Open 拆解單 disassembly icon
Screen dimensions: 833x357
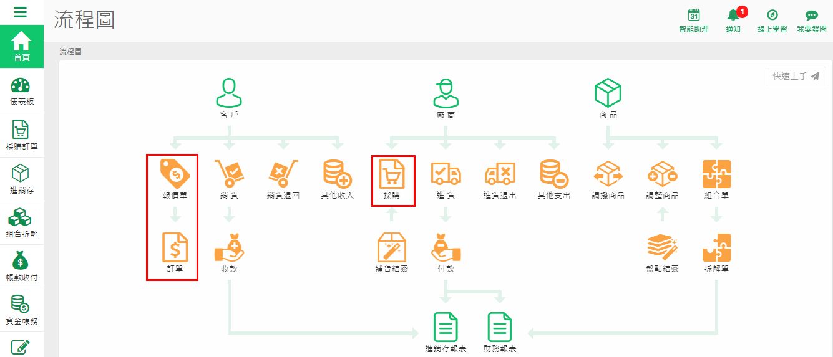716,247
